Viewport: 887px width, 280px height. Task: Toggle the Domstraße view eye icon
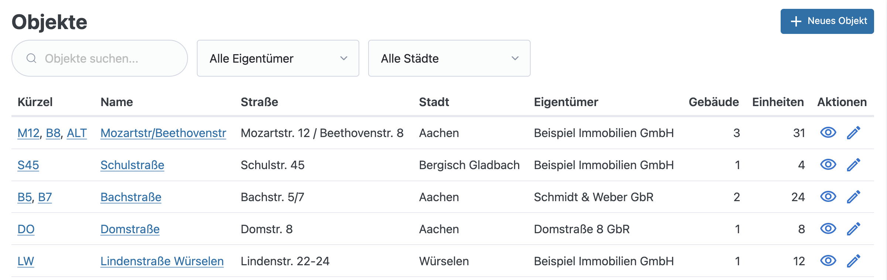[x=828, y=229]
